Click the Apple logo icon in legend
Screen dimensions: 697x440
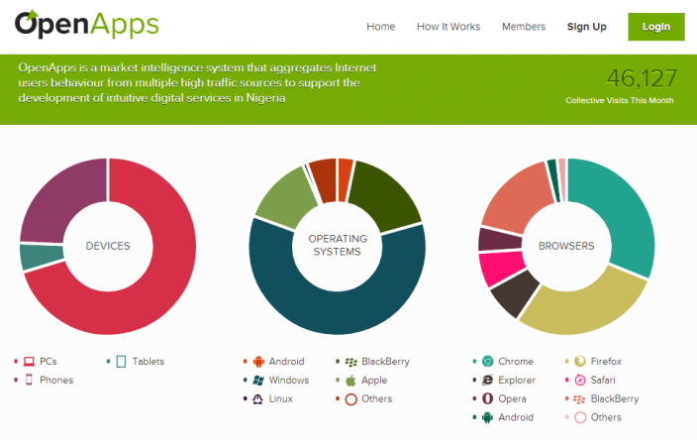(351, 380)
